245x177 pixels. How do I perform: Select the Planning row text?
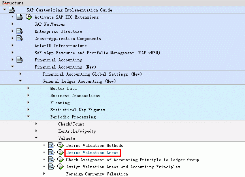tap(60, 103)
